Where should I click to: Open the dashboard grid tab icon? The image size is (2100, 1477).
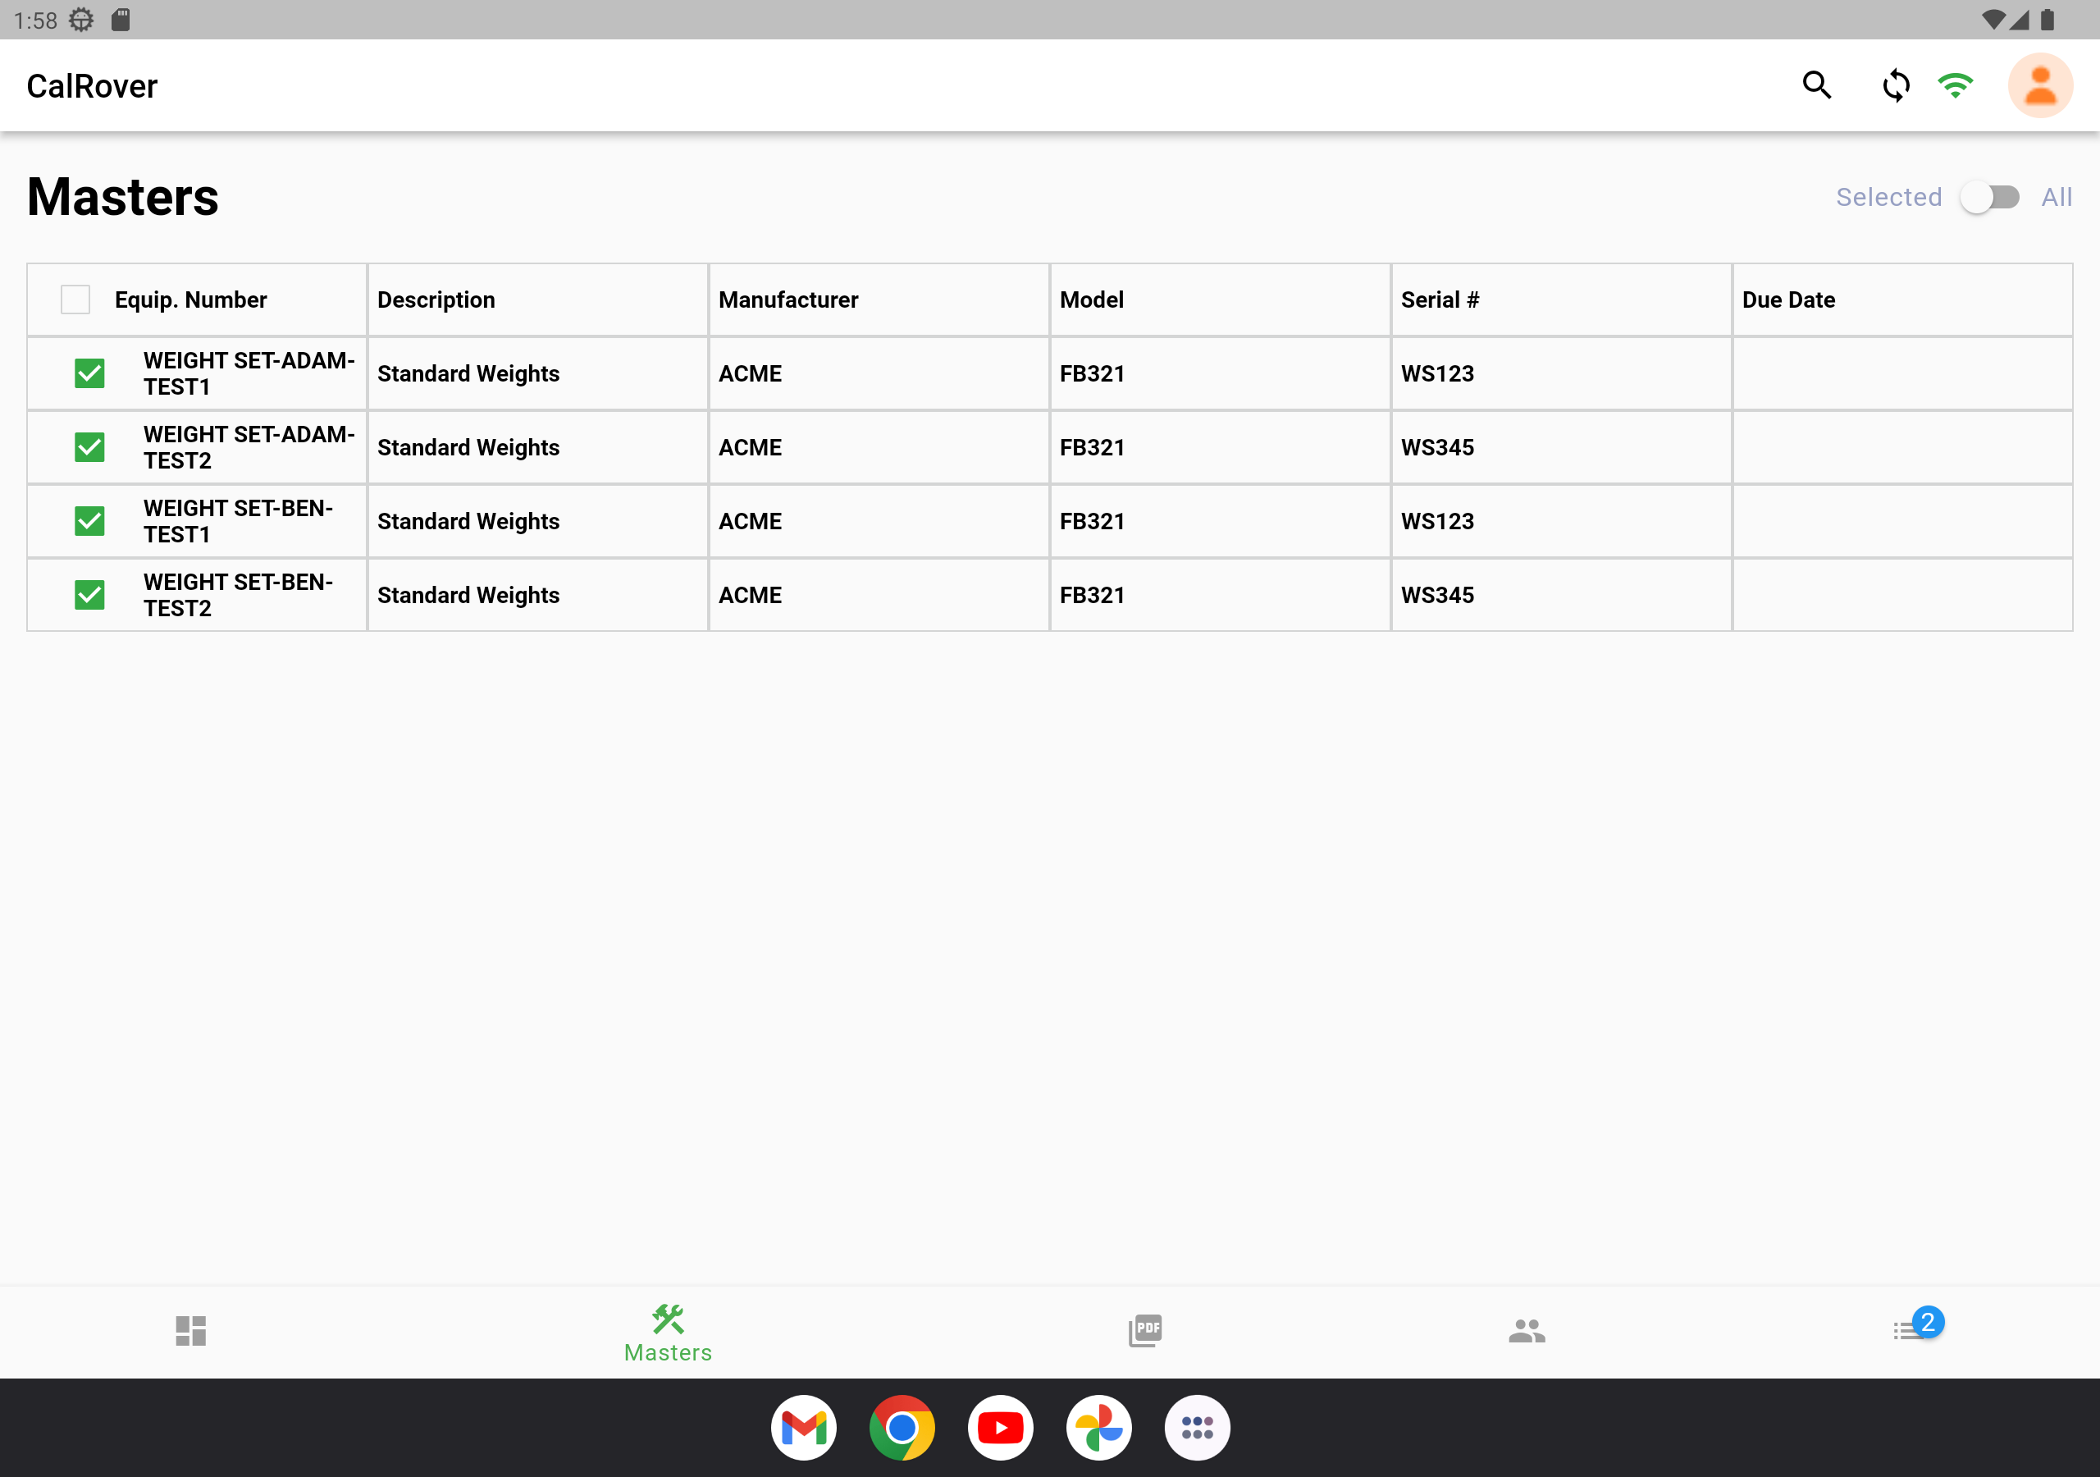click(190, 1331)
